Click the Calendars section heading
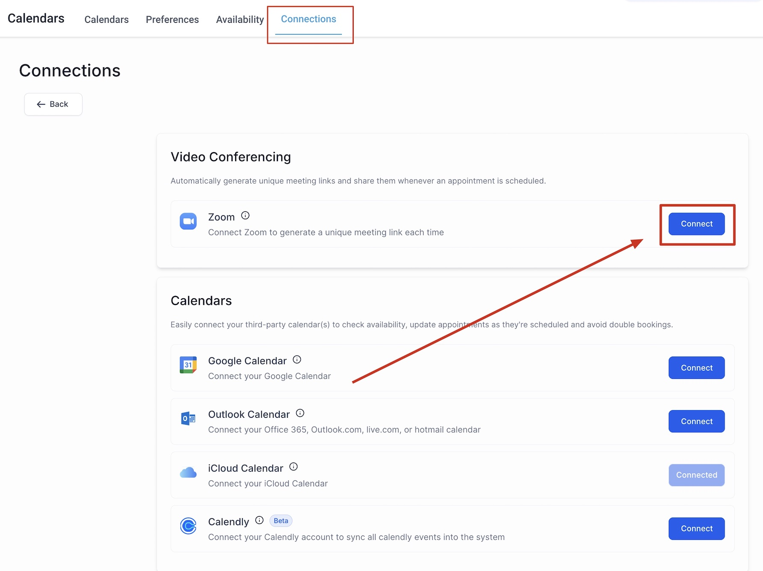This screenshot has height=571, width=763. click(x=201, y=301)
